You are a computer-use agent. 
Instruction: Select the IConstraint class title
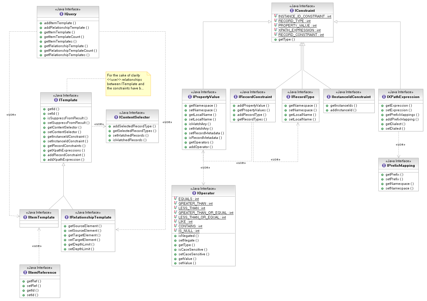pos(305,11)
